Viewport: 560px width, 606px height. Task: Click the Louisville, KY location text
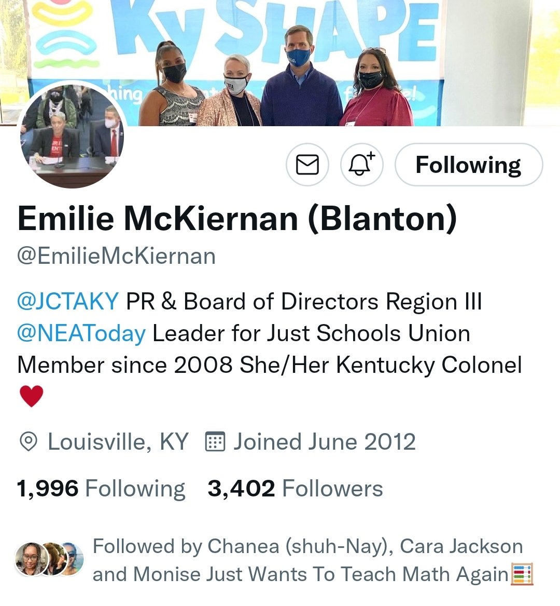118,441
